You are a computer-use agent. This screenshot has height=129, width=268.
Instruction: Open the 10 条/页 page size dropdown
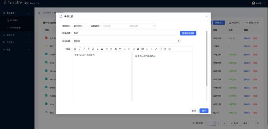click(235, 123)
